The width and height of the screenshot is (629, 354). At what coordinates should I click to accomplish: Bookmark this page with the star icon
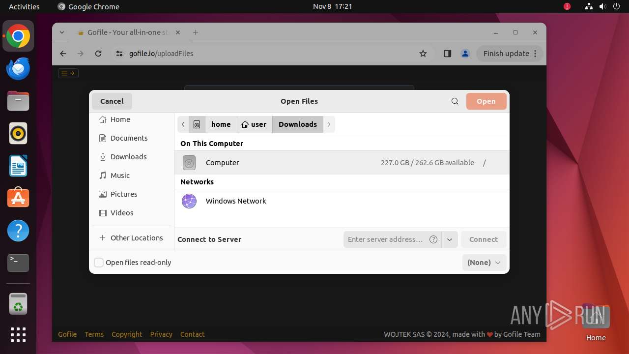pyautogui.click(x=423, y=54)
